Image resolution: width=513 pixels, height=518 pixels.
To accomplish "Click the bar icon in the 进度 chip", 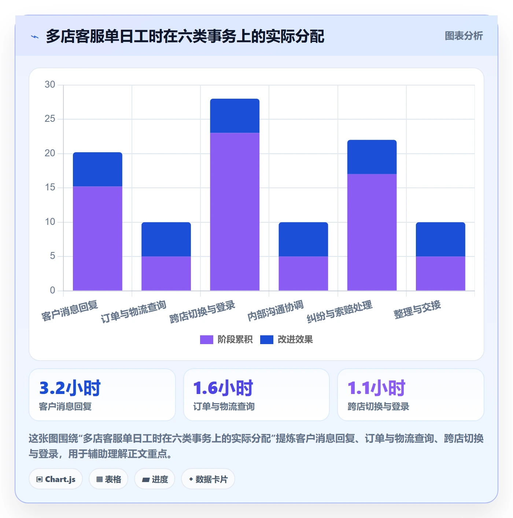I will [146, 479].
